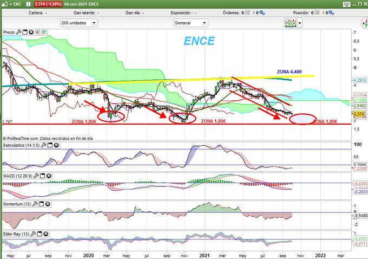The height and width of the screenshot is (259, 368).
Task: Click the 2020 label on time axis
Action: click(x=88, y=255)
